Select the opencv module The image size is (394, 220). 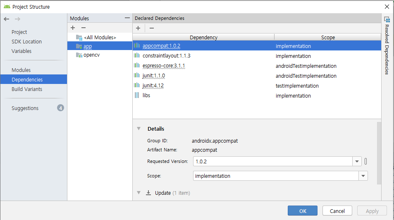point(91,55)
